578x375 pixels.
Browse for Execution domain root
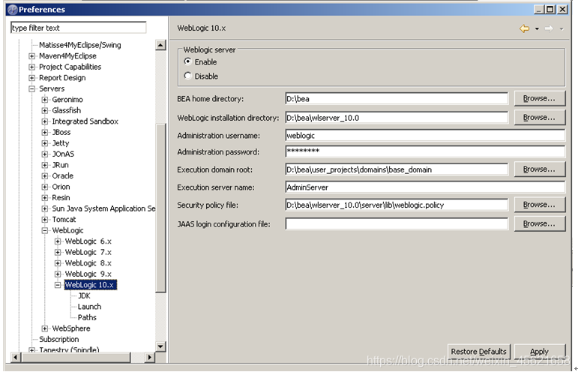539,169
